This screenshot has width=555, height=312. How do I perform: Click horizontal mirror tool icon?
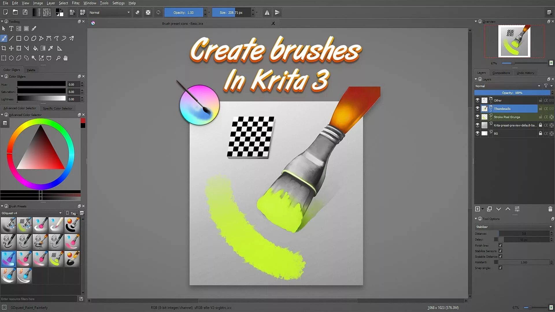click(267, 12)
